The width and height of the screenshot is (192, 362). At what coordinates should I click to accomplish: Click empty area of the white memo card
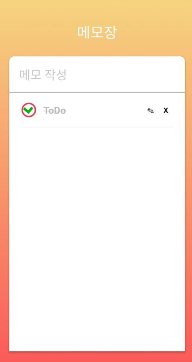tap(97, 231)
